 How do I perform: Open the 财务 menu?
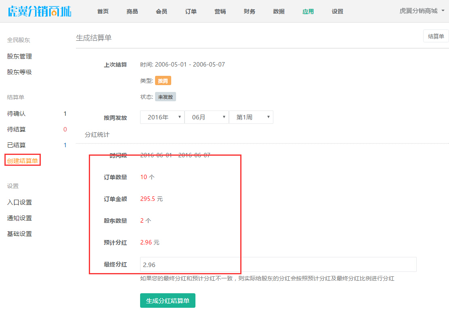pos(250,11)
